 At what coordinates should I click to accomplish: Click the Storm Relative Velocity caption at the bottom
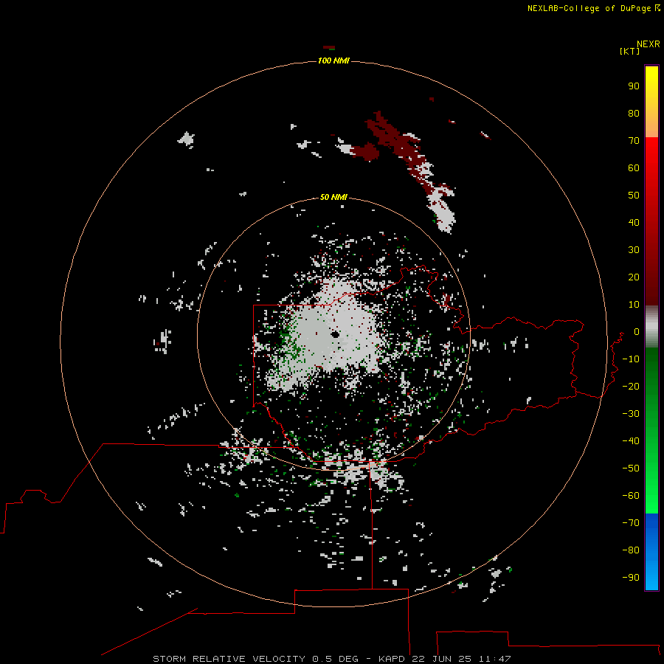click(x=332, y=659)
